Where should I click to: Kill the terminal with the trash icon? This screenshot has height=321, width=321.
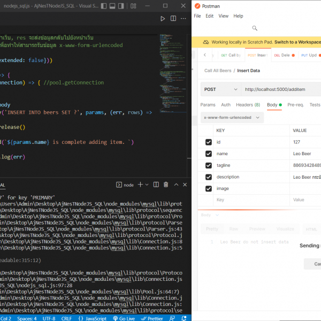pyautogui.click(x=166, y=185)
